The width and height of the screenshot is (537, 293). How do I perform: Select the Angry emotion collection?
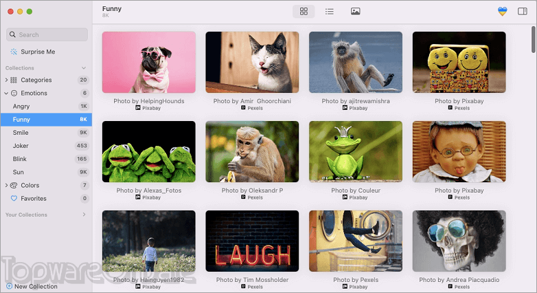pyautogui.click(x=46, y=107)
